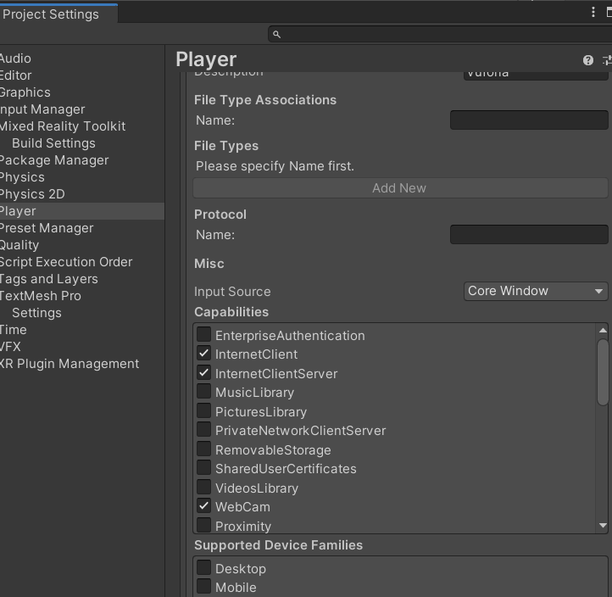Click the search magnifier icon
Image resolution: width=612 pixels, height=597 pixels.
[x=276, y=35]
